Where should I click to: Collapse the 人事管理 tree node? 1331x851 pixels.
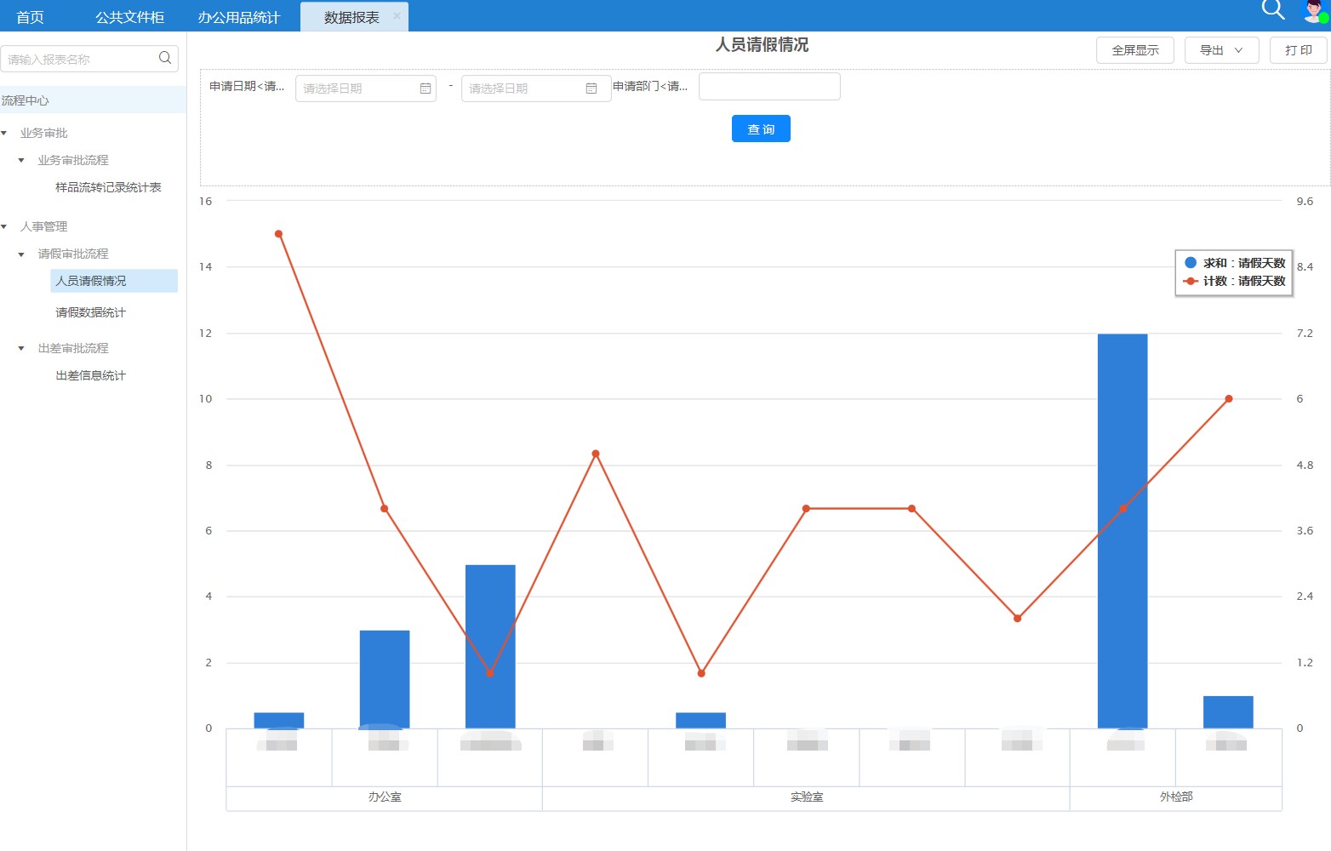pos(4,226)
